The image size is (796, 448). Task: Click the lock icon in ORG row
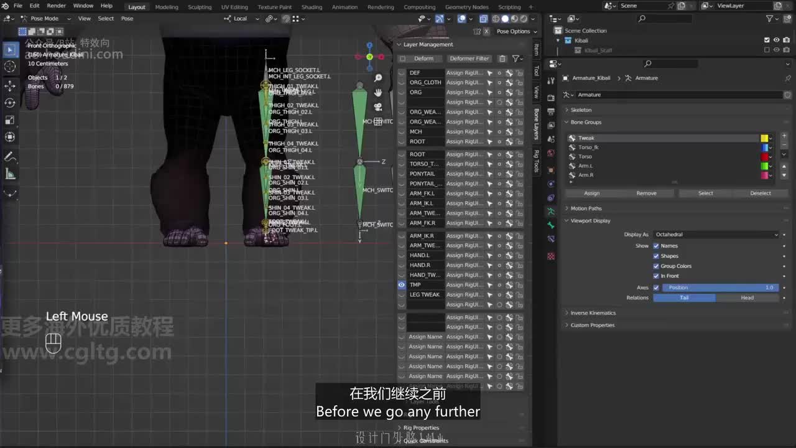pyautogui.click(x=519, y=92)
